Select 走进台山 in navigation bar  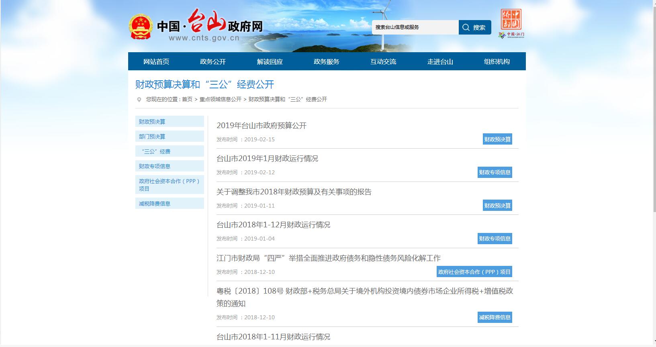pos(440,61)
